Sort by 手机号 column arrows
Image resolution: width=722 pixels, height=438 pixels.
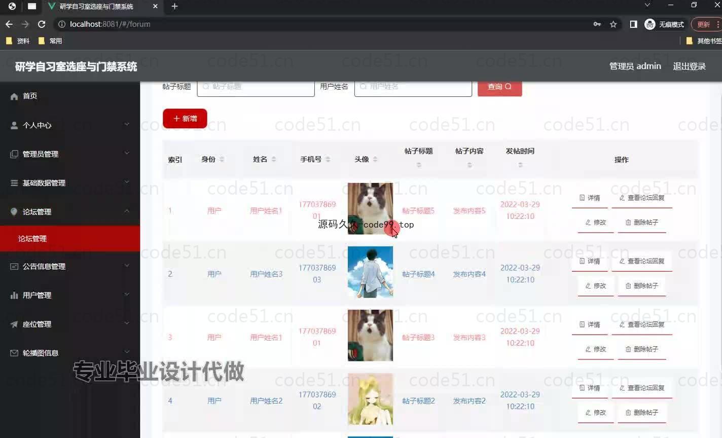click(x=328, y=159)
